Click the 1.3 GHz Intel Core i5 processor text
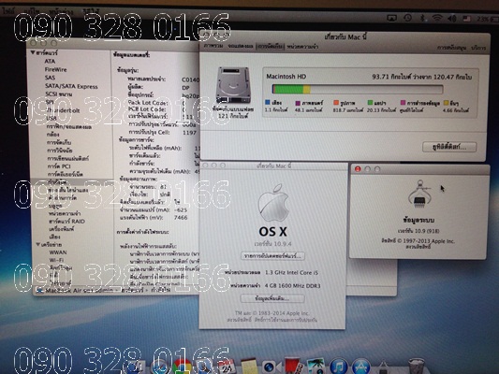 (291, 273)
